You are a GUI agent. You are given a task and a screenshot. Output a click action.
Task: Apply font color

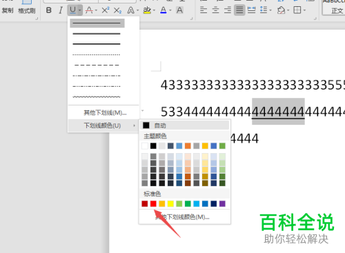pos(164,10)
